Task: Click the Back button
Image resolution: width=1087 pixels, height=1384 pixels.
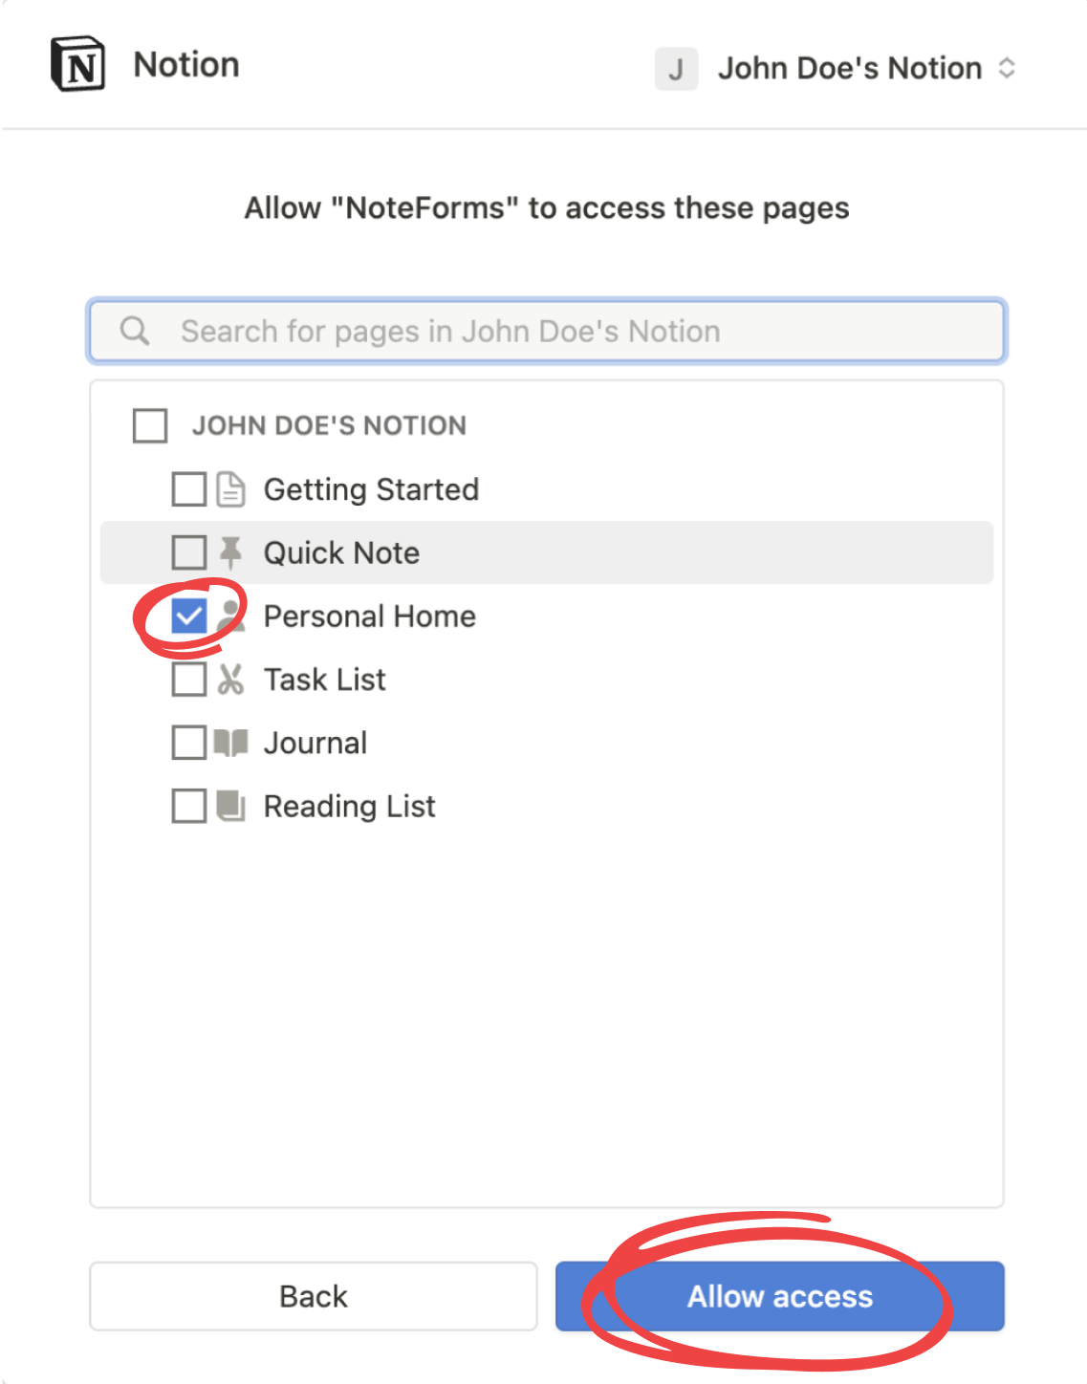Action: (x=313, y=1296)
